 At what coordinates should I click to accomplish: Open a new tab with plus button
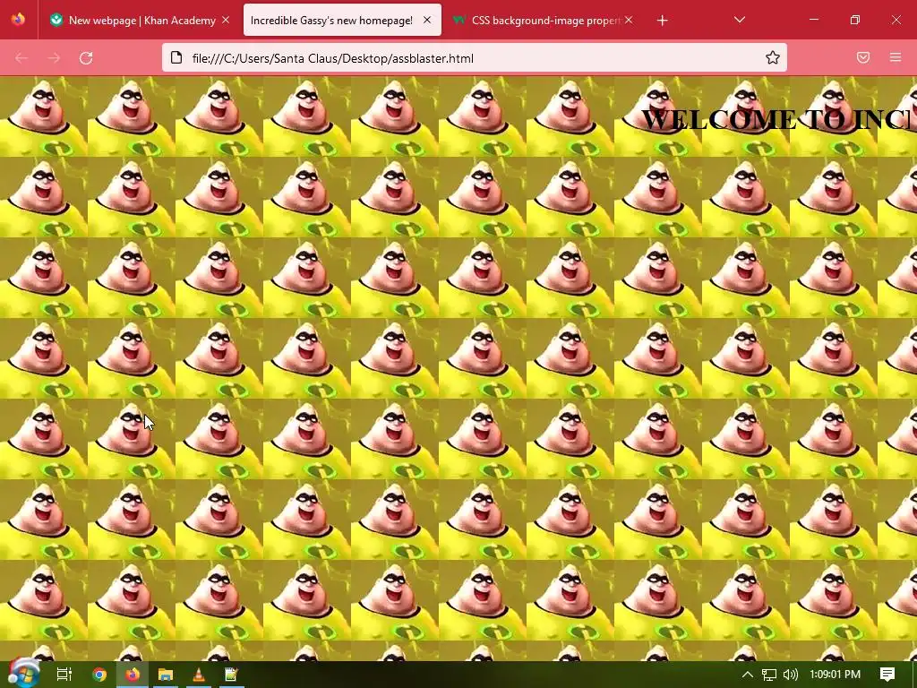[x=662, y=21]
